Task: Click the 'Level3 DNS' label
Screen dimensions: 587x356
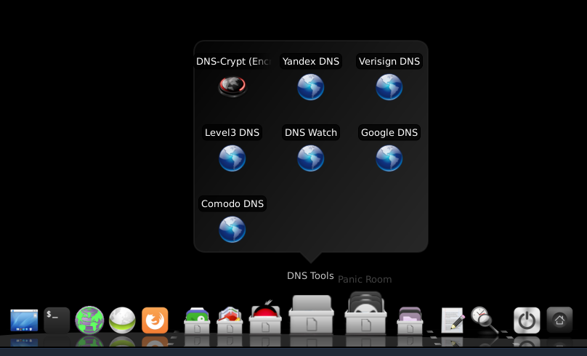Action: (x=232, y=132)
